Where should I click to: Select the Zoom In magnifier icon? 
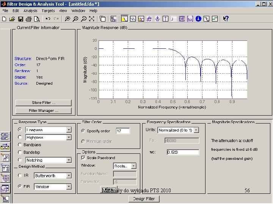[67, 19]
